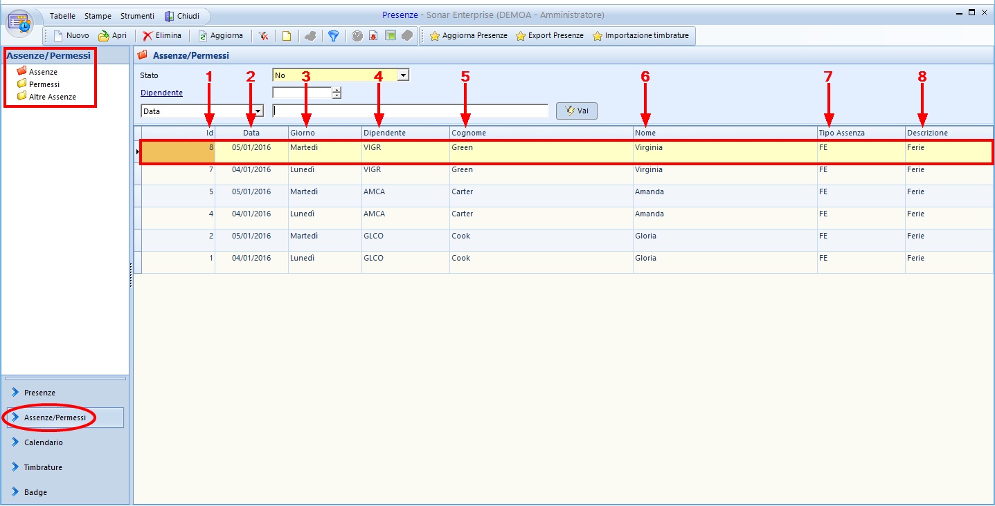Click the Apri folder icon

pyautogui.click(x=104, y=36)
